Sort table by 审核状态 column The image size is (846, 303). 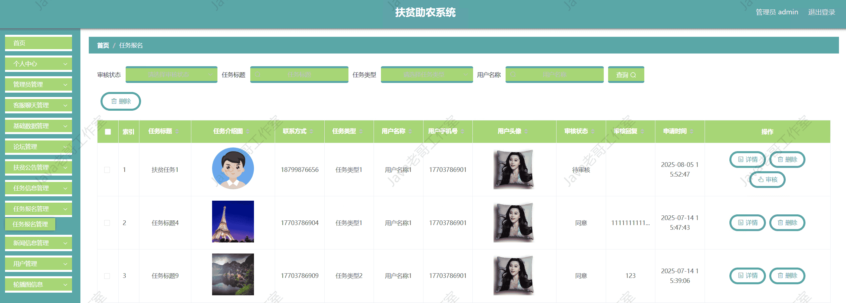pos(593,131)
